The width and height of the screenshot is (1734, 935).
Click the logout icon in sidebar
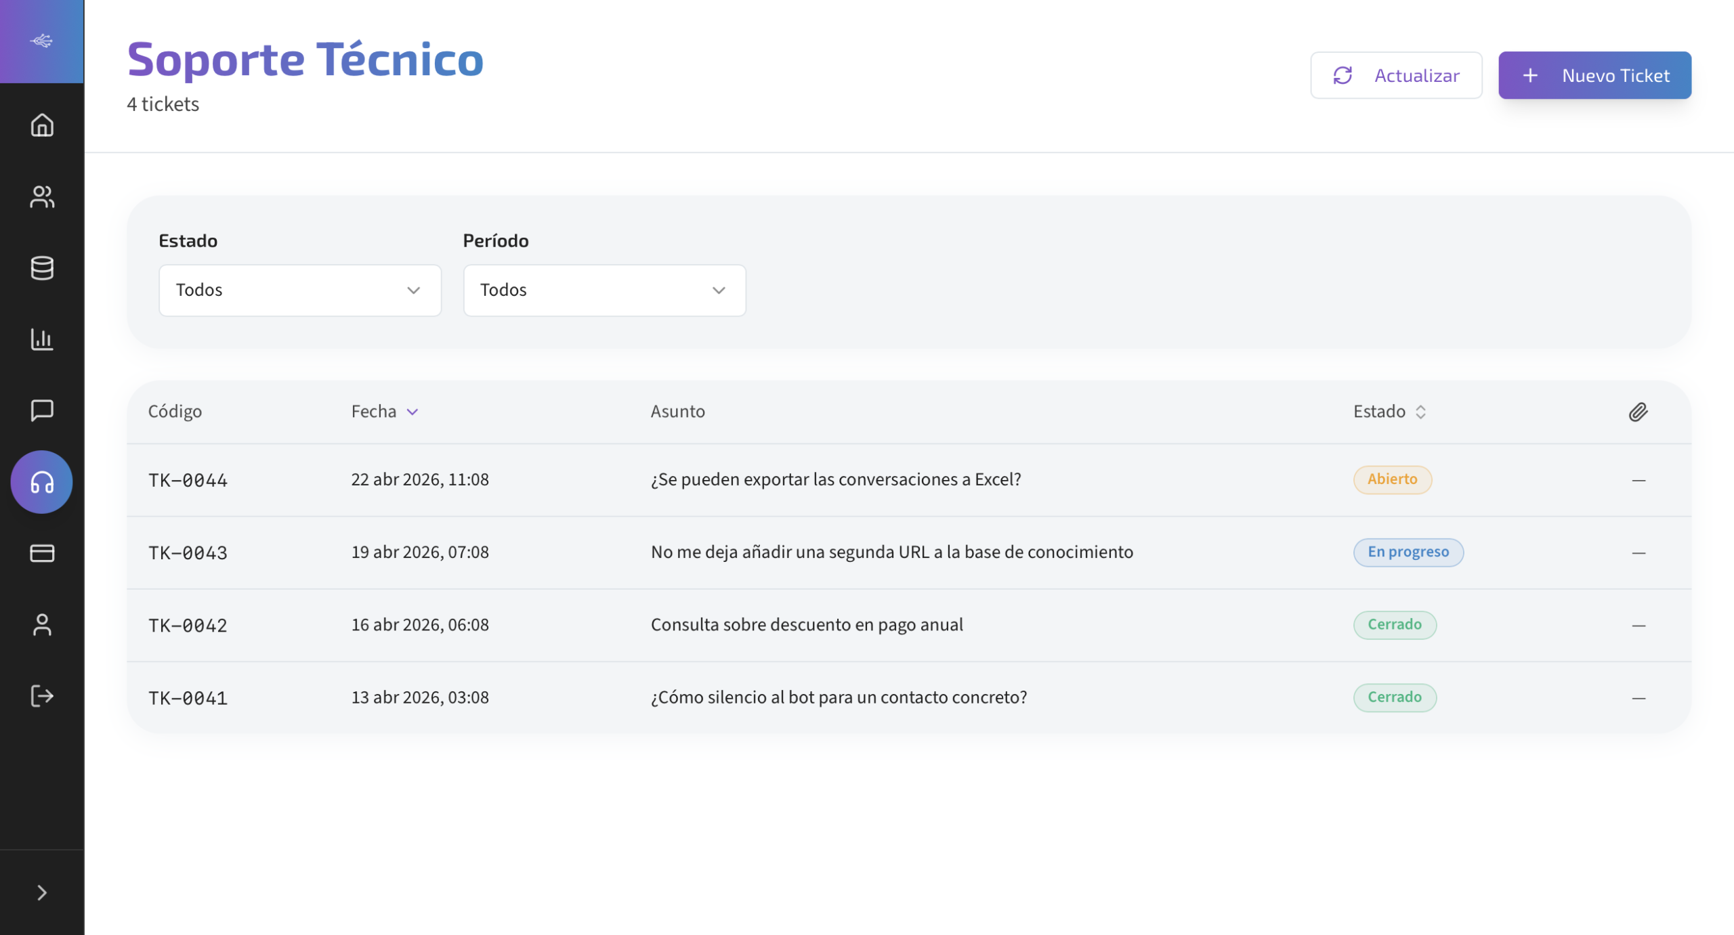[x=42, y=696]
